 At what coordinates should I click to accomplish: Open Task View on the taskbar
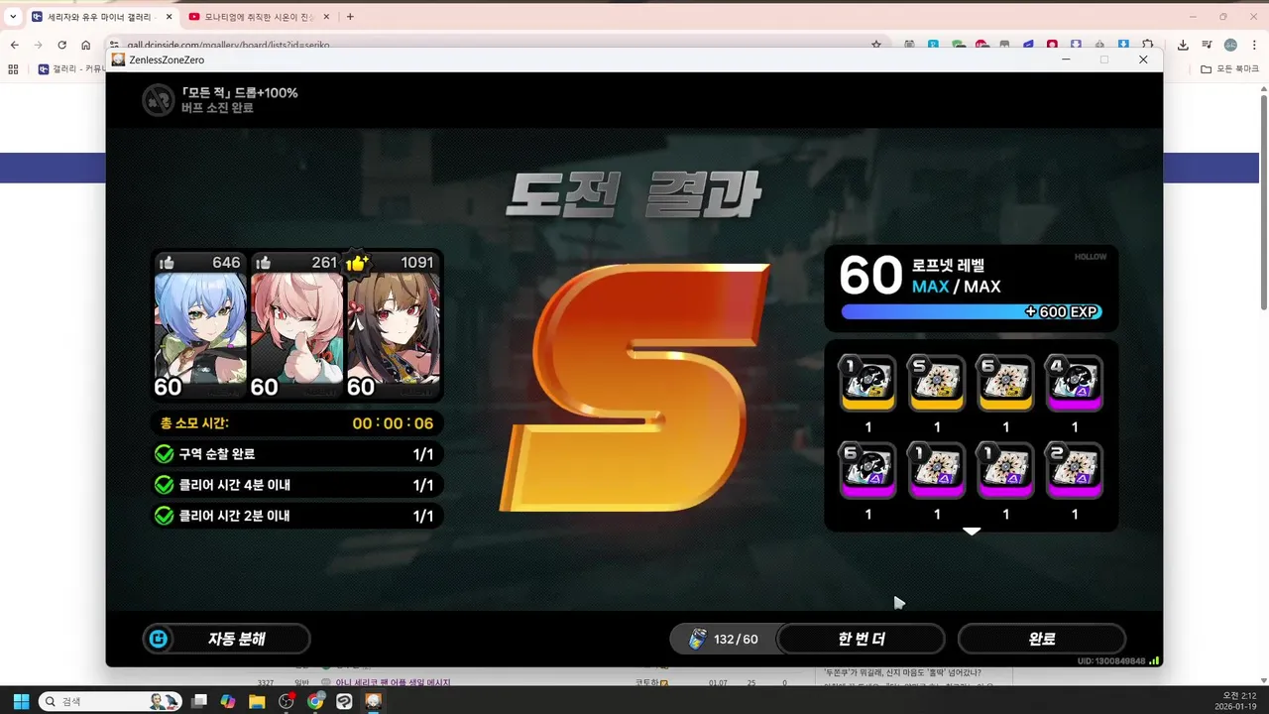tap(199, 701)
